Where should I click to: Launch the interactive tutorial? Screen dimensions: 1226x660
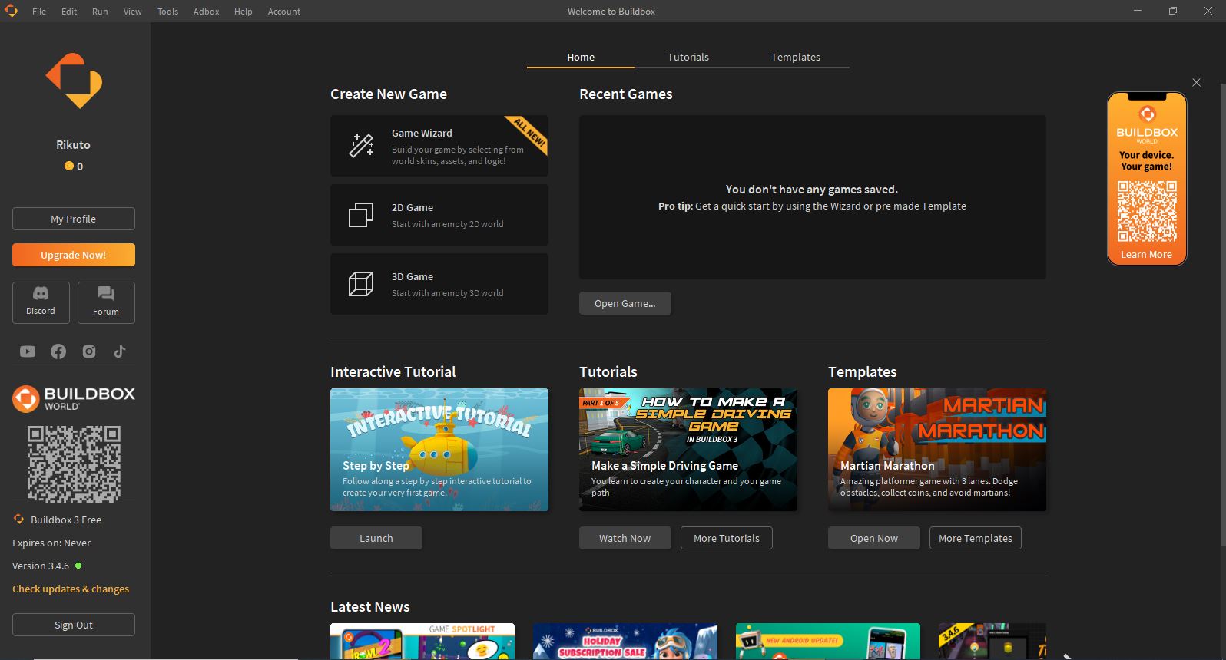pyautogui.click(x=376, y=538)
